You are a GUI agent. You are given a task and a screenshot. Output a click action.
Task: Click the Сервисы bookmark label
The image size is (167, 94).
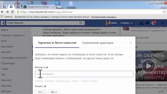click(8, 17)
